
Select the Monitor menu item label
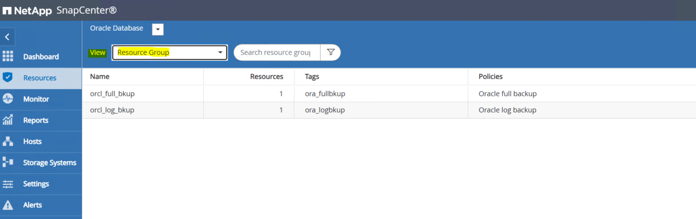pyautogui.click(x=36, y=99)
